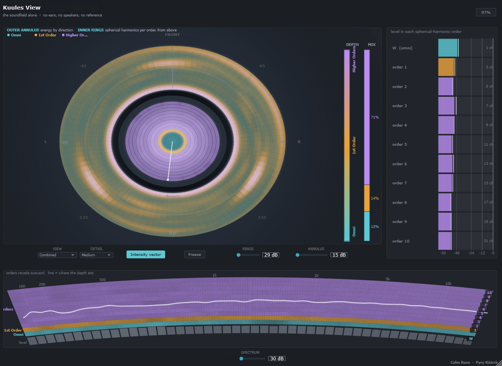This screenshot has width=502, height=366.
Task: Click the 'Kuules View' title
Action: pos(22,7)
